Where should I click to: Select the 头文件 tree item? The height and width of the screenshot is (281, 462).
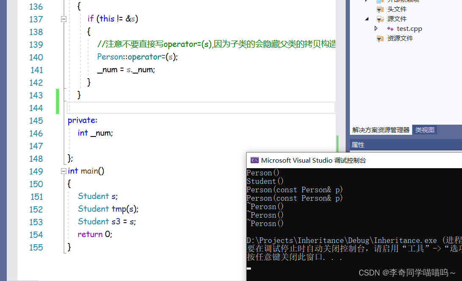[x=397, y=9]
